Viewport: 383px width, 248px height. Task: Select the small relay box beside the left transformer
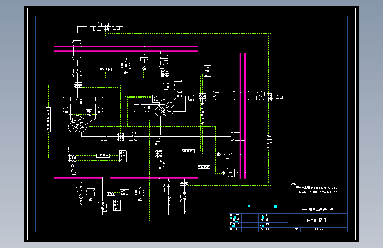(89, 113)
